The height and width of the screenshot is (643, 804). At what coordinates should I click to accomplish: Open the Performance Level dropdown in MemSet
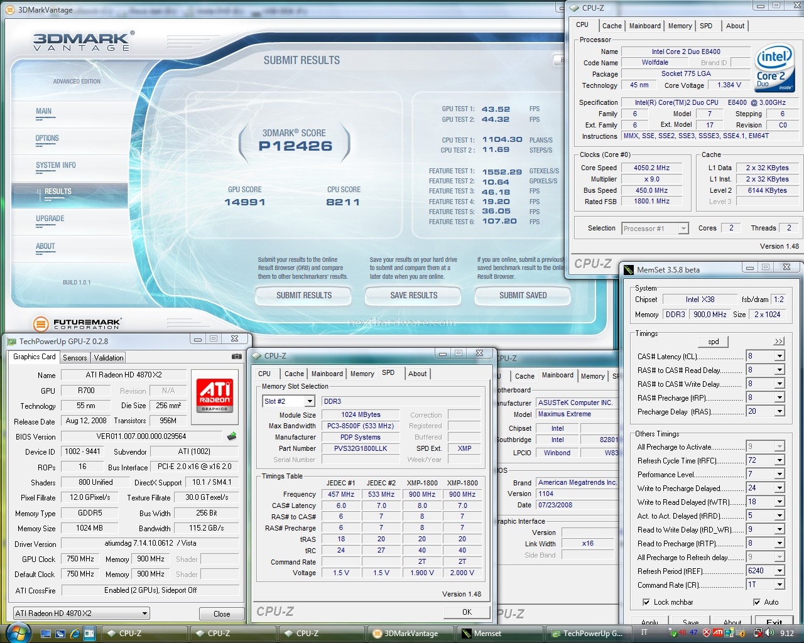[780, 474]
